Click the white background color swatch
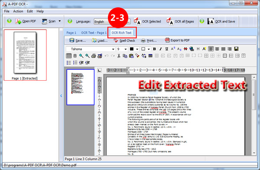Screen dimensions: 260x170 pos(143,49)
